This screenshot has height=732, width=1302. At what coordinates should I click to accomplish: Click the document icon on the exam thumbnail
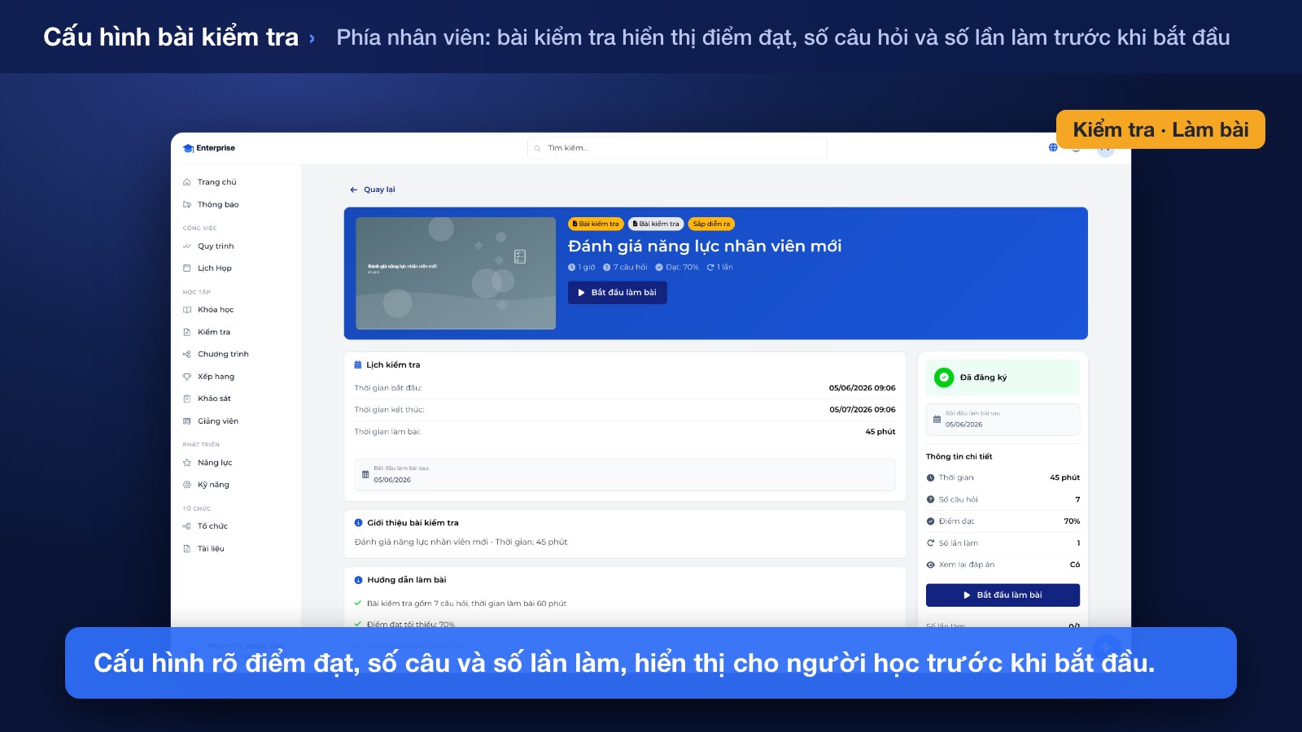520,257
